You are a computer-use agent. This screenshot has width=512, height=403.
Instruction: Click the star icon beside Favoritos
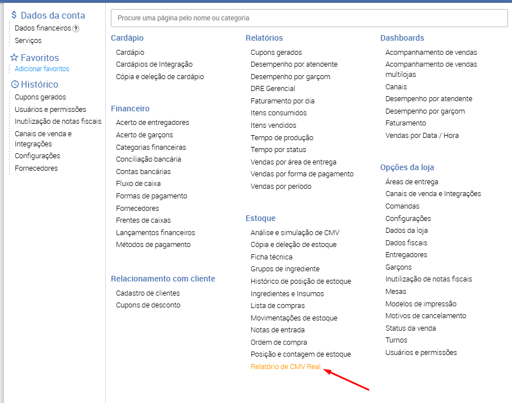click(14, 58)
